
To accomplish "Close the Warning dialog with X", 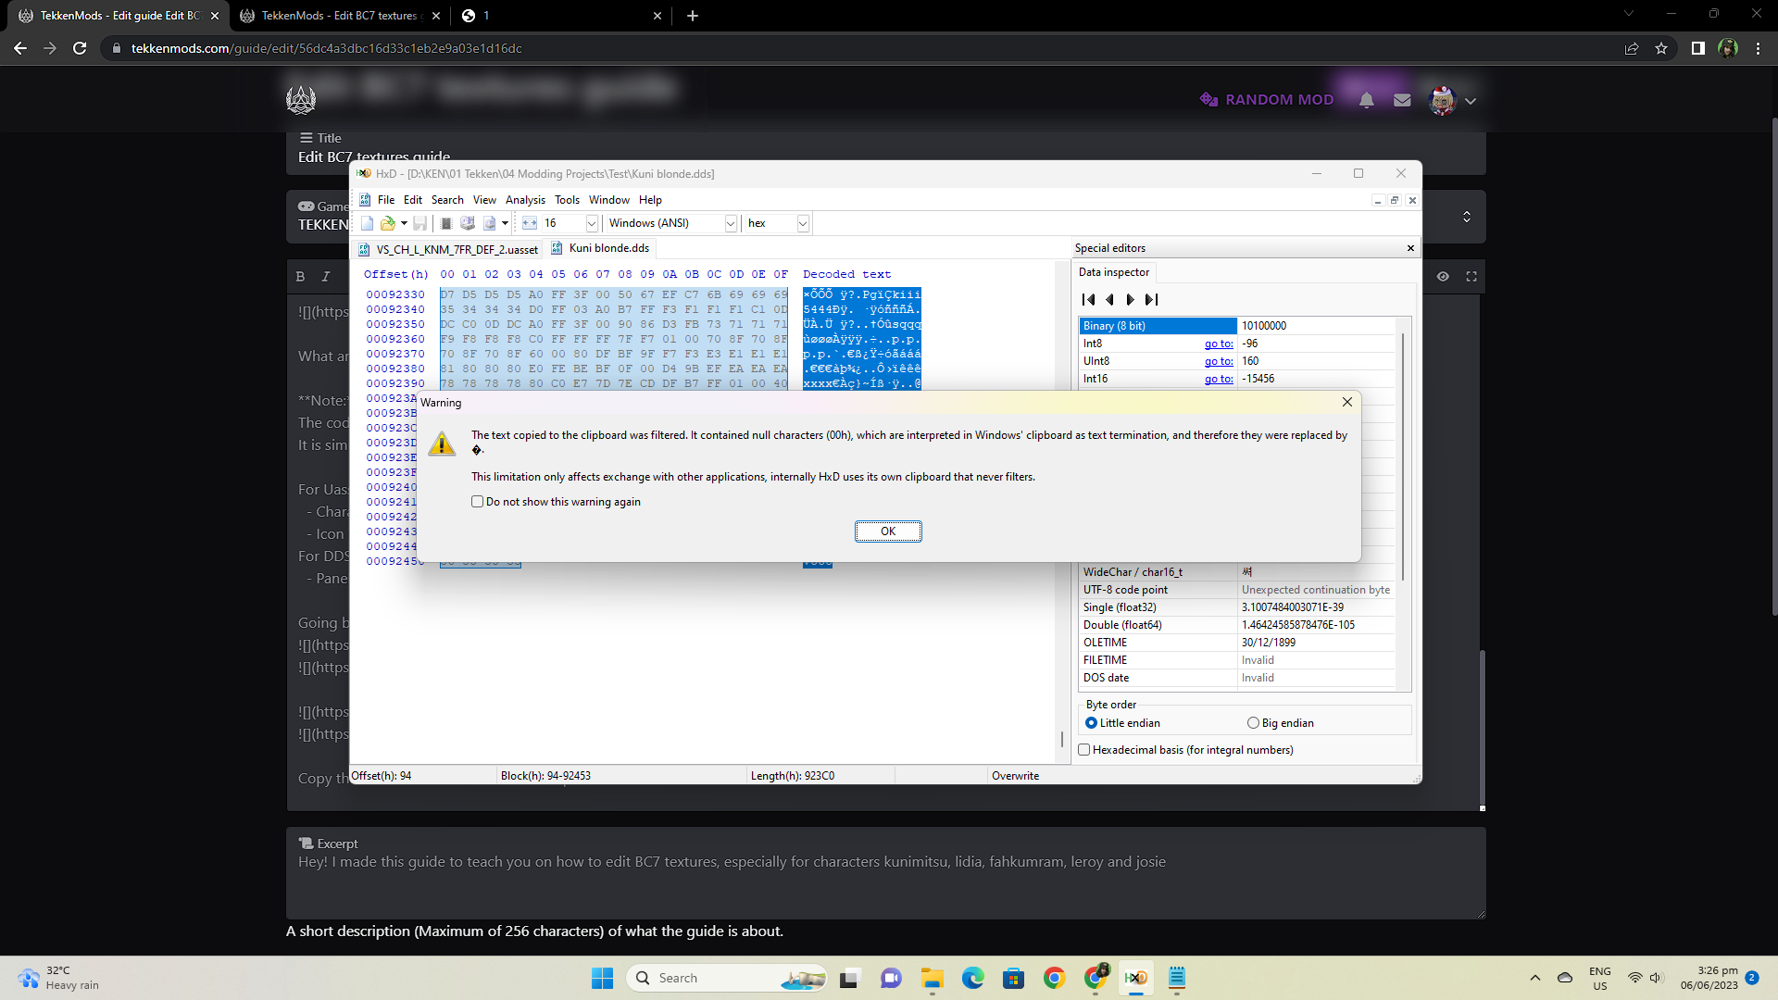I will pyautogui.click(x=1347, y=402).
